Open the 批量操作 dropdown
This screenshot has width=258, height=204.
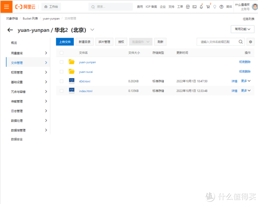click(141, 42)
